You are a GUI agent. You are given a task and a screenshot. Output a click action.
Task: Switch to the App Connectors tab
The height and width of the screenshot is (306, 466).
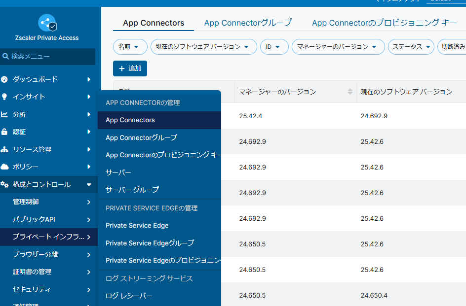click(x=154, y=23)
